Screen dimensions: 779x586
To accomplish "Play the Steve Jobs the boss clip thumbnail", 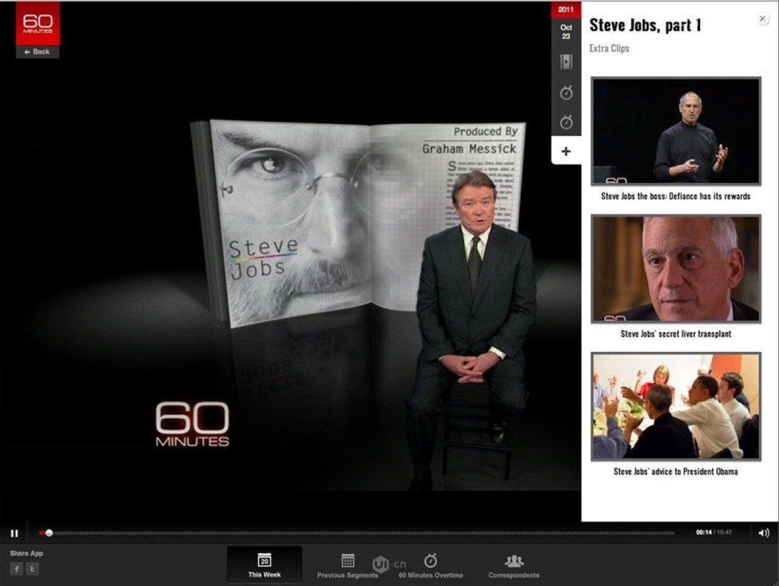I will [676, 131].
